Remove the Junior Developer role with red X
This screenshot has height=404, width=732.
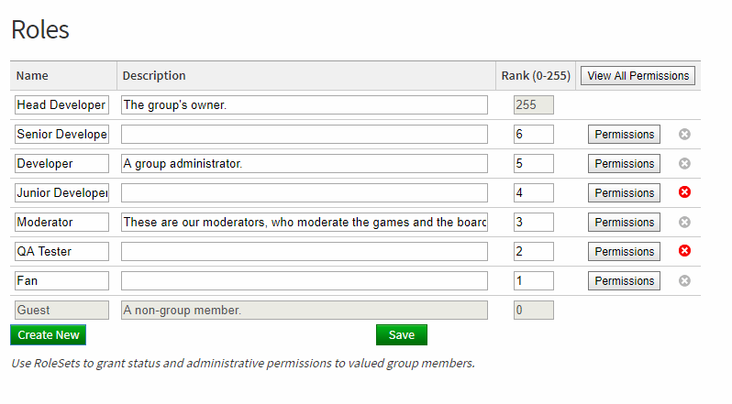pyautogui.click(x=684, y=192)
